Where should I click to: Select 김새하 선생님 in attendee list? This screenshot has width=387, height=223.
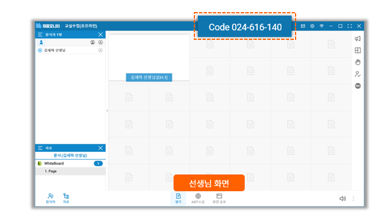[71, 50]
